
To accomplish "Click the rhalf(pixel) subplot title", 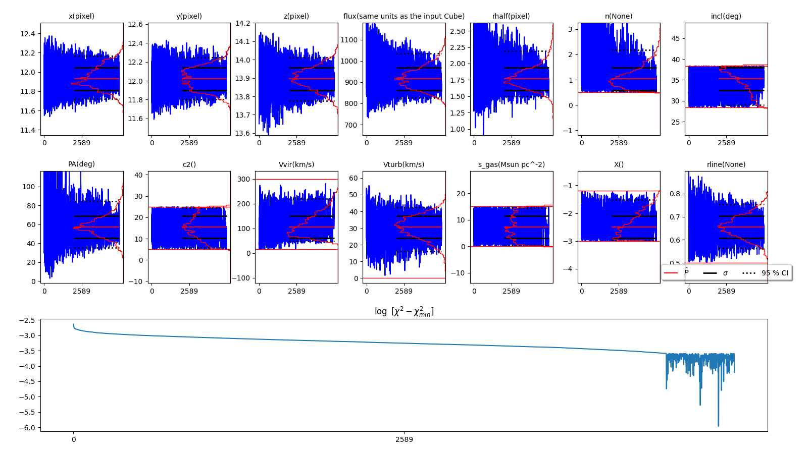I will click(511, 16).
